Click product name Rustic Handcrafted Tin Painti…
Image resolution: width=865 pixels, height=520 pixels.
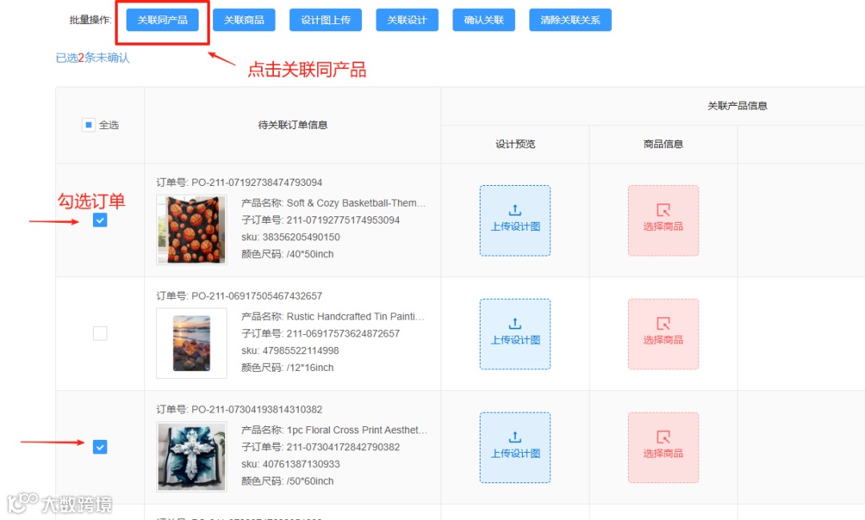(356, 316)
